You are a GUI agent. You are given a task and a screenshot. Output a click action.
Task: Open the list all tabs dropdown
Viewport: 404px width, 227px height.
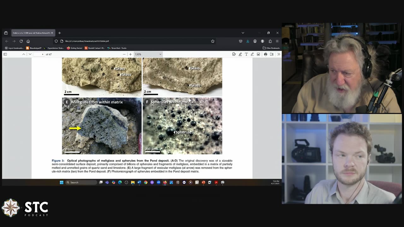point(243,33)
